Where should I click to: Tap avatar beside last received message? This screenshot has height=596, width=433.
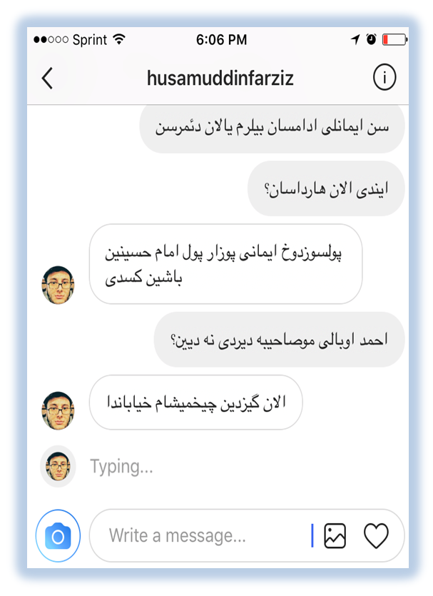click(58, 410)
